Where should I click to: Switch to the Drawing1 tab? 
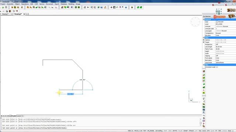6,14
